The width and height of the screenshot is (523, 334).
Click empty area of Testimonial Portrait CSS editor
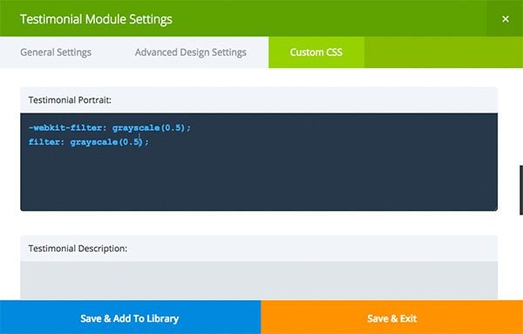point(259,181)
